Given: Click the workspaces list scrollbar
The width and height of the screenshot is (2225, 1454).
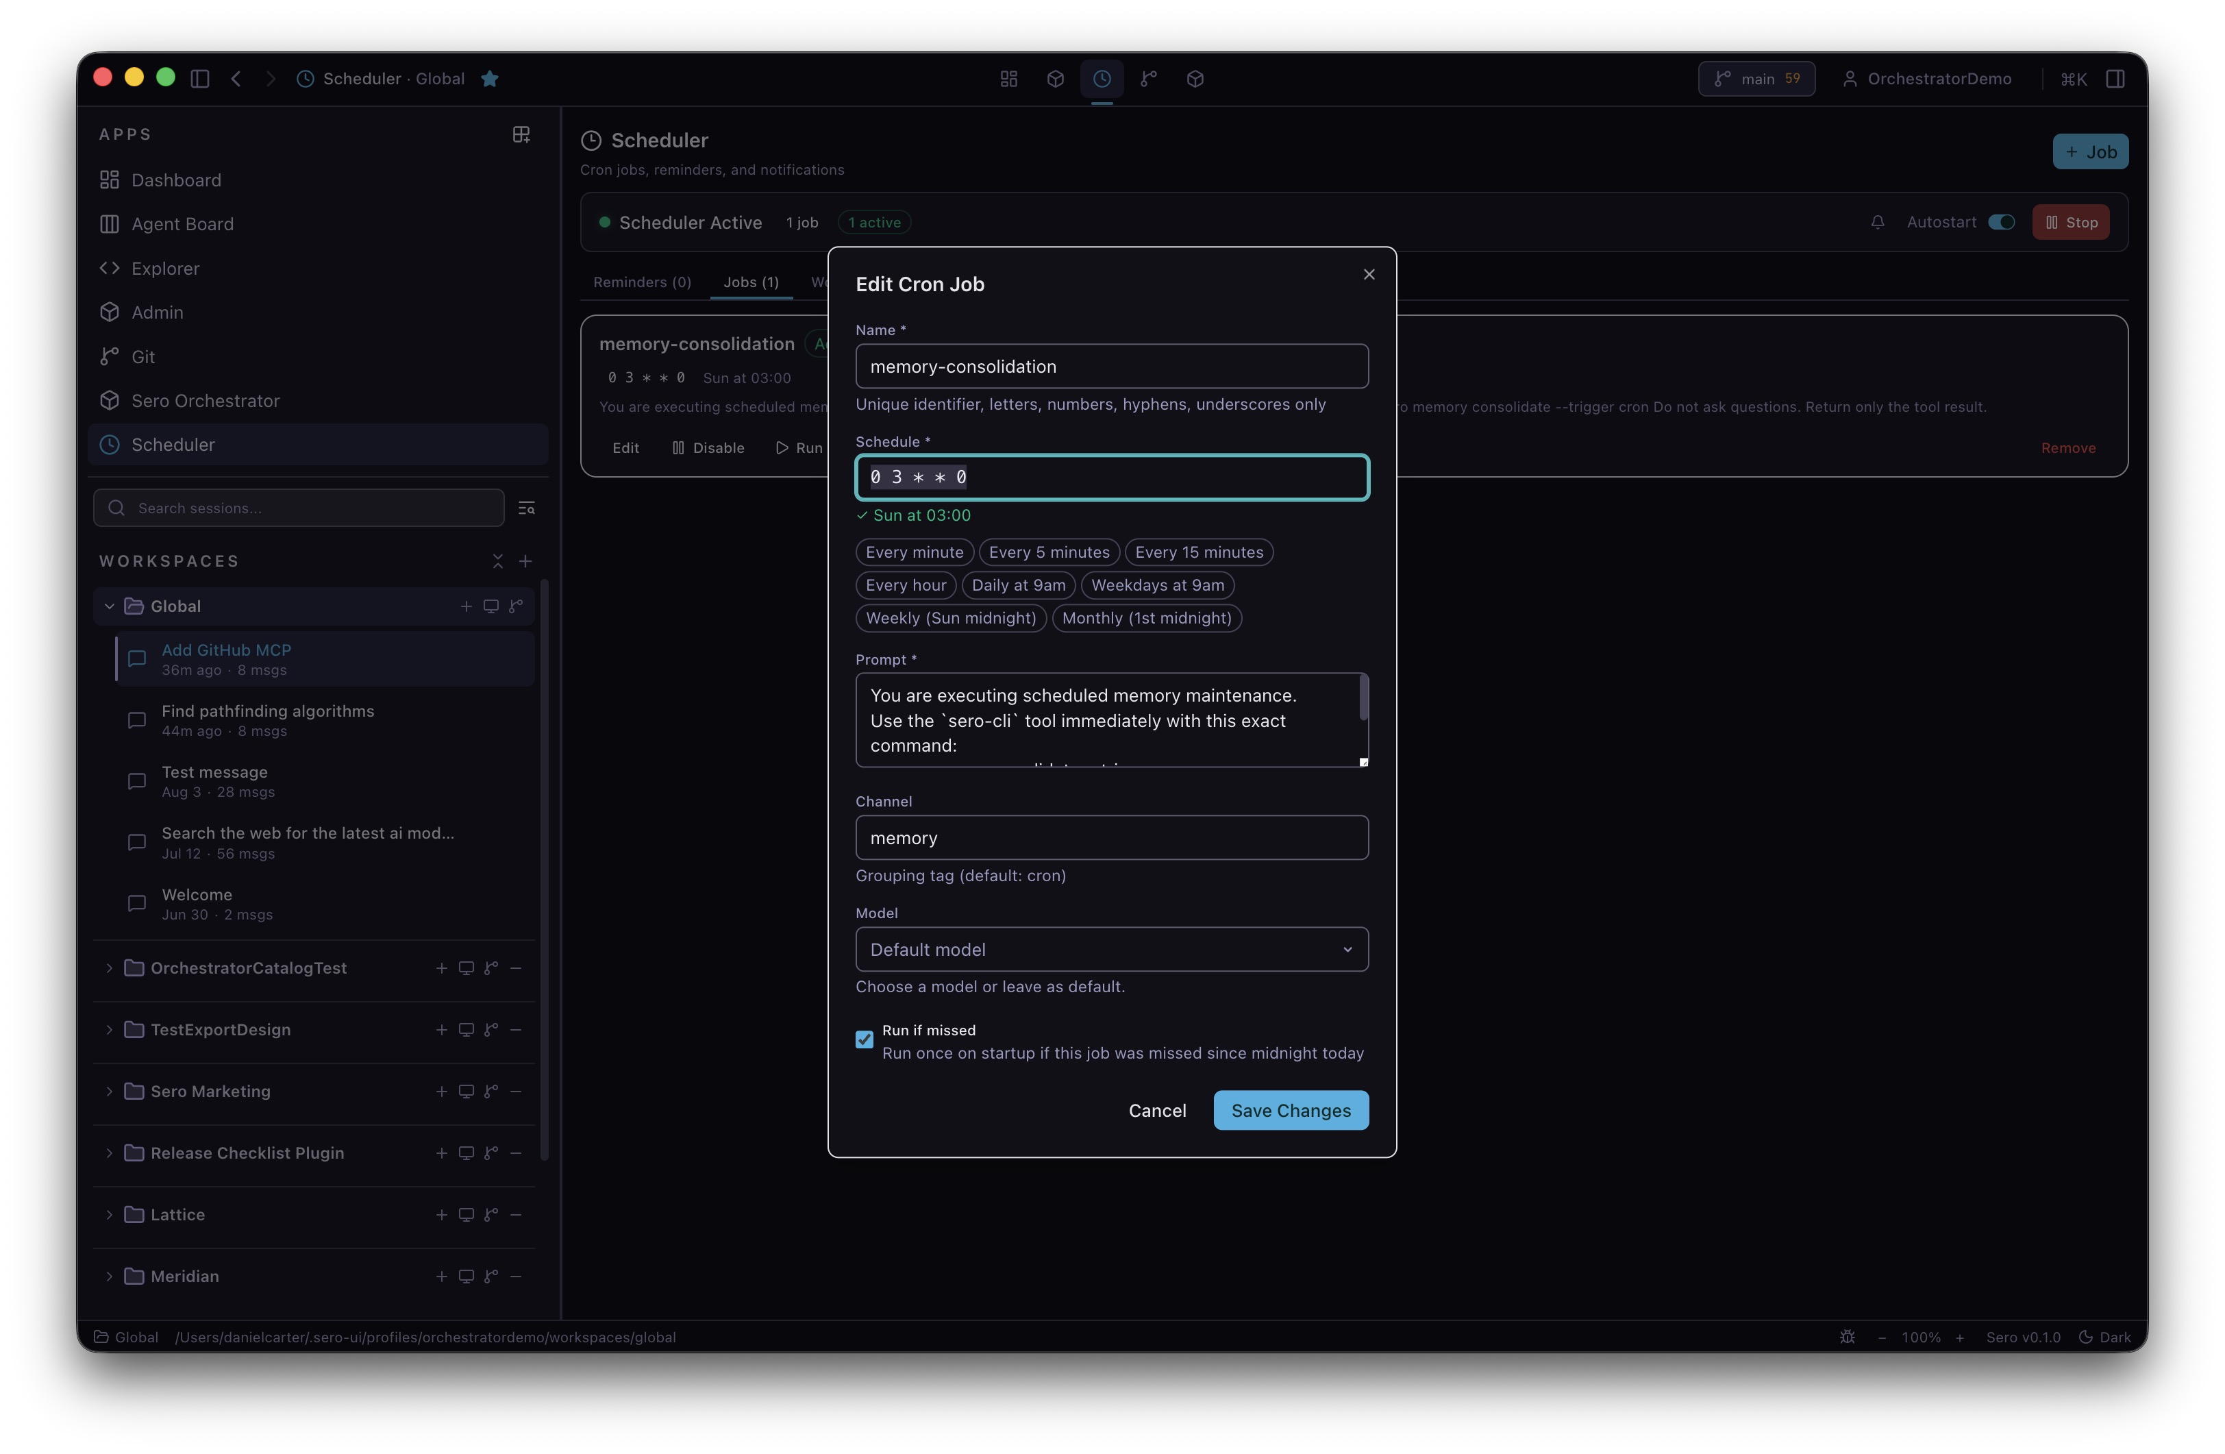Looking at the screenshot, I should click(544, 870).
